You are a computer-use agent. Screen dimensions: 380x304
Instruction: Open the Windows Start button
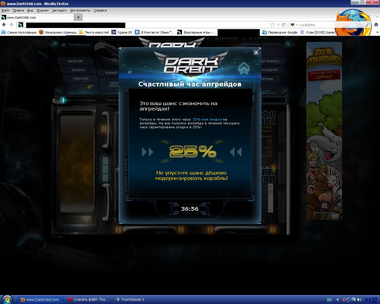[7, 299]
